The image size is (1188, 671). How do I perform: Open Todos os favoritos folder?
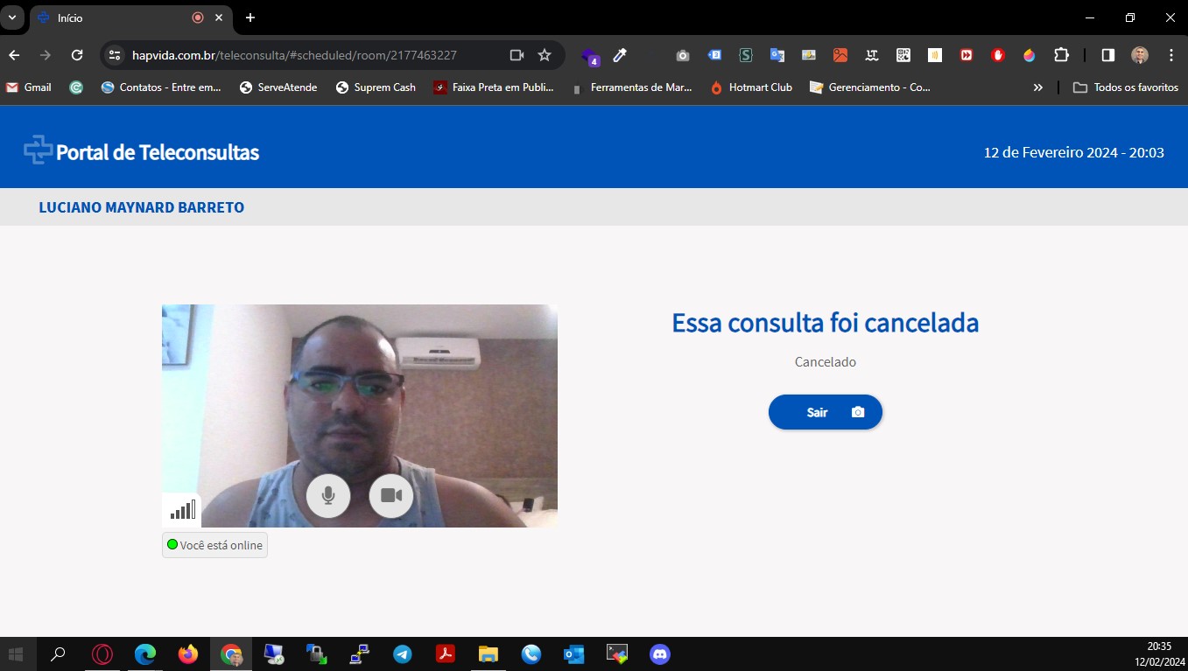(x=1126, y=87)
